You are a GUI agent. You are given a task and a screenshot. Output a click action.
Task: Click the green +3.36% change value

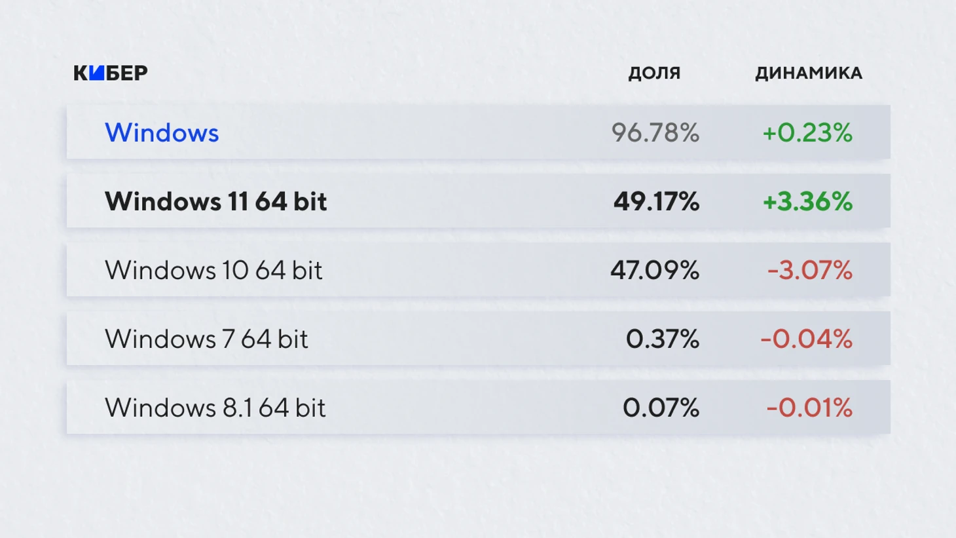[807, 202]
